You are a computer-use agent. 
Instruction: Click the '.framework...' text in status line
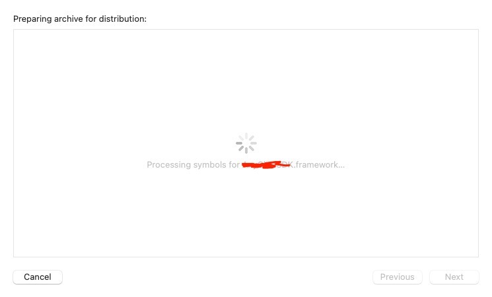320,165
